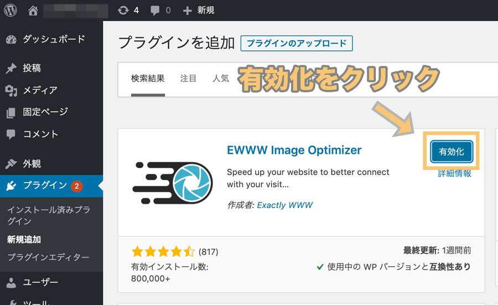Click プラグインのアップロード button
This screenshot has height=305, width=498.
point(297,43)
